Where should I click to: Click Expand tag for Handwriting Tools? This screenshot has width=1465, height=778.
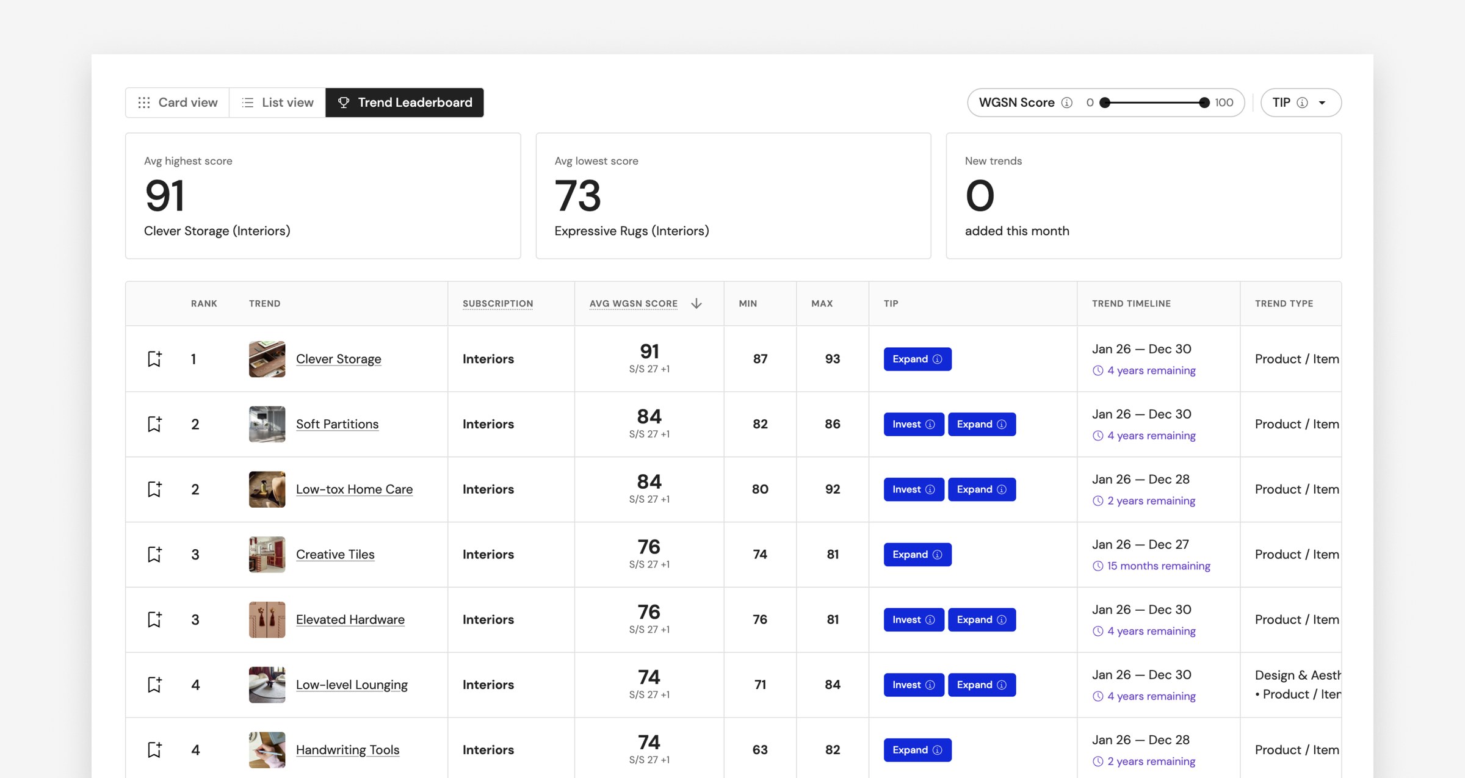click(x=917, y=750)
